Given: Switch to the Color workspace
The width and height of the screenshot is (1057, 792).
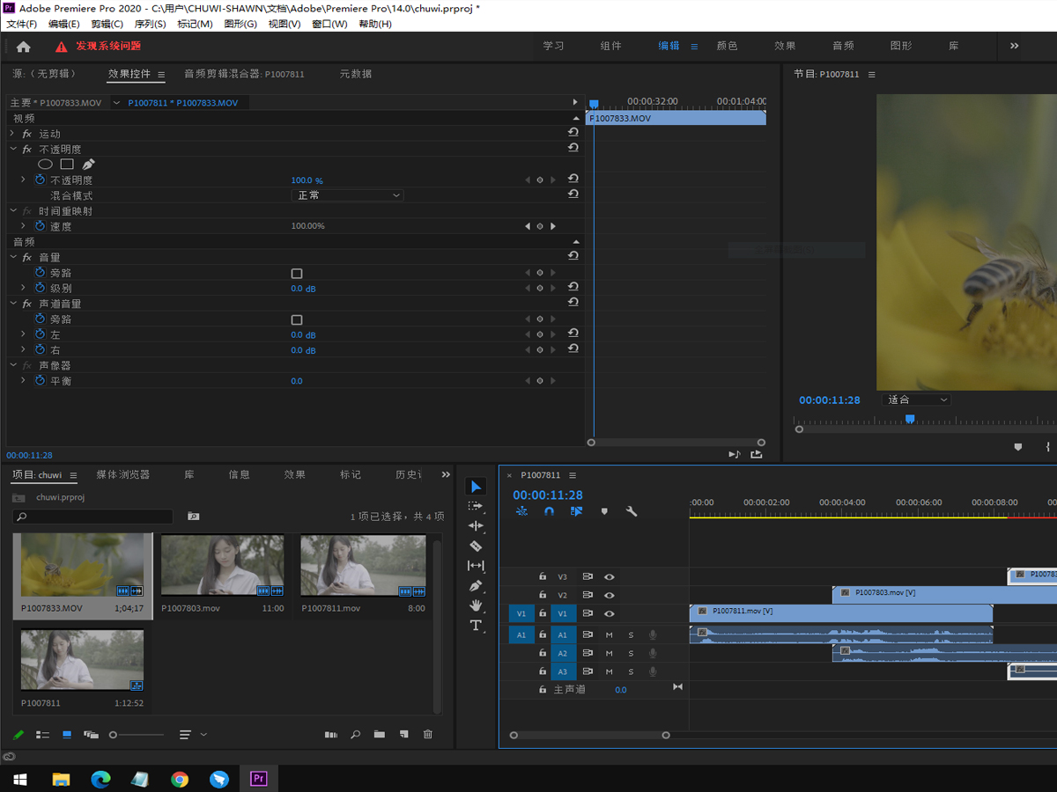Looking at the screenshot, I should point(727,46).
